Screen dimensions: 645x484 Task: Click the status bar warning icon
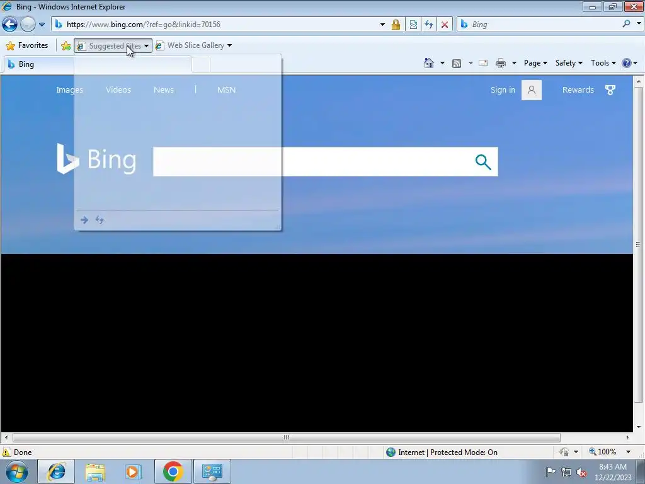[x=6, y=452]
